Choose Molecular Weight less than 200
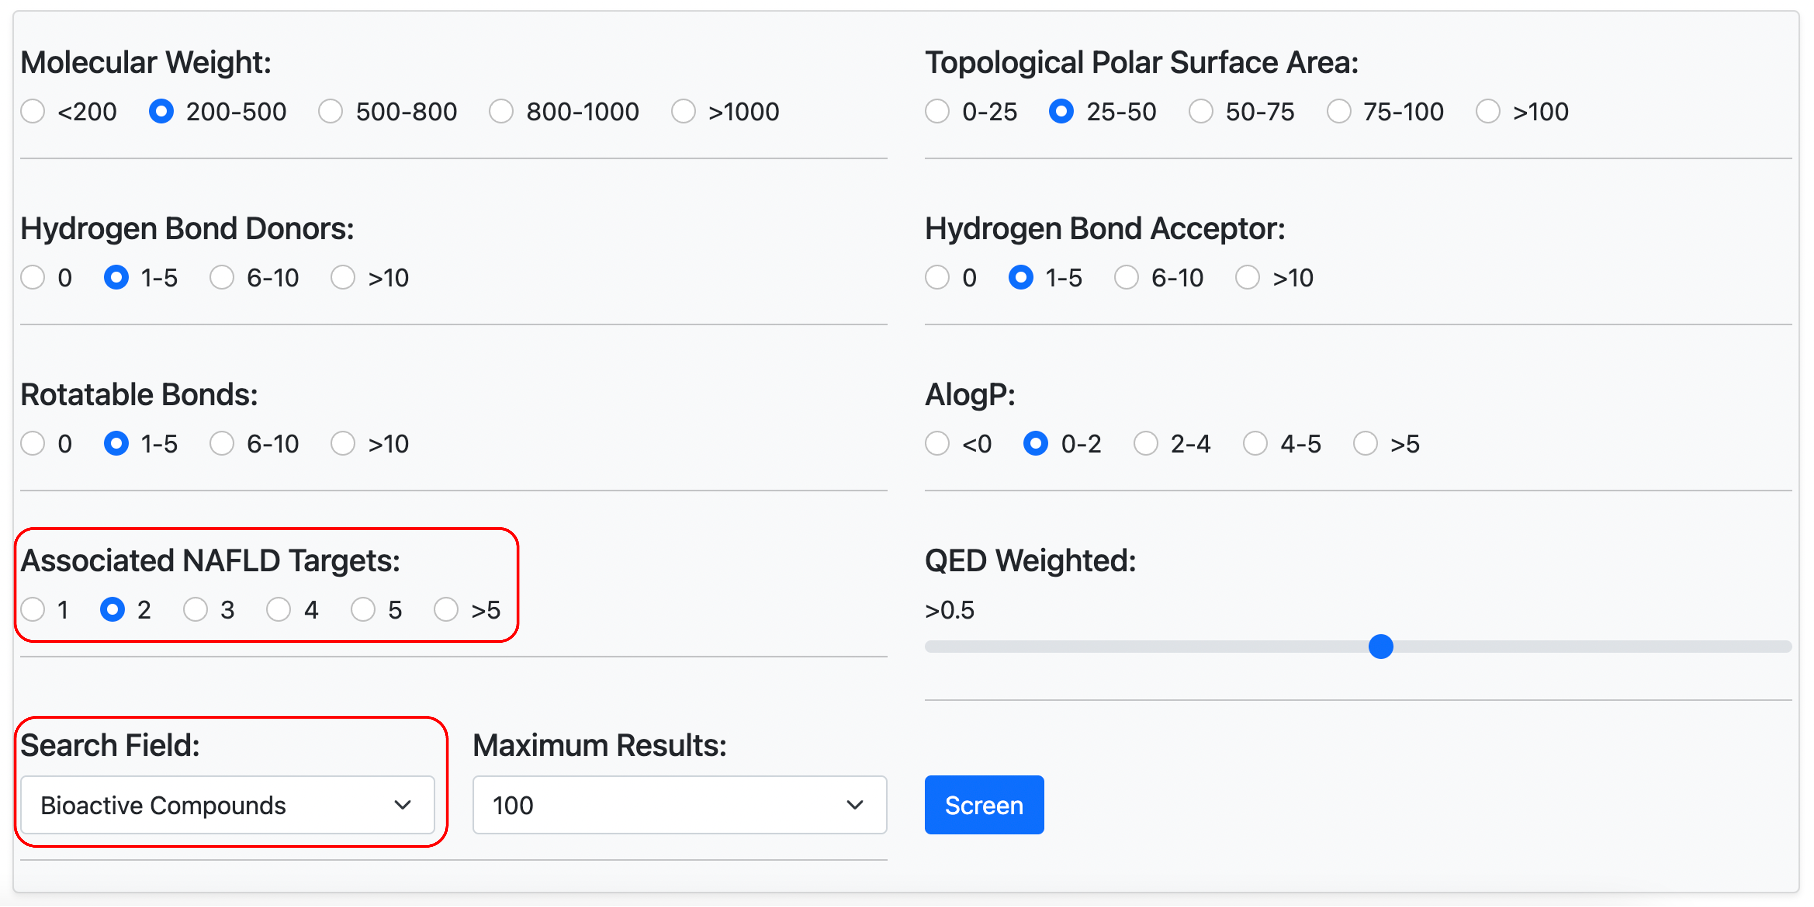The width and height of the screenshot is (1814, 907). (33, 111)
